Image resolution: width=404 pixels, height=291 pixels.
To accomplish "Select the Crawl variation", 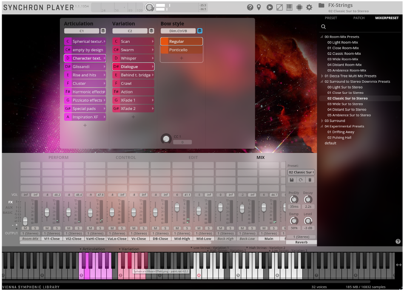I will coord(133,83).
